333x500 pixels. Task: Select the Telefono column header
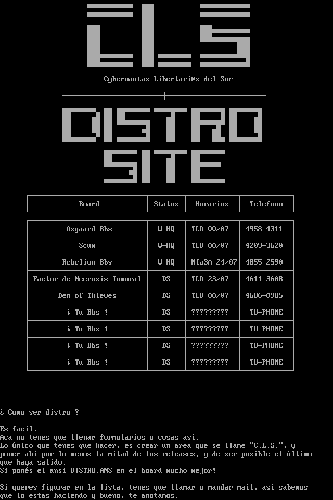pyautogui.click(x=266, y=204)
